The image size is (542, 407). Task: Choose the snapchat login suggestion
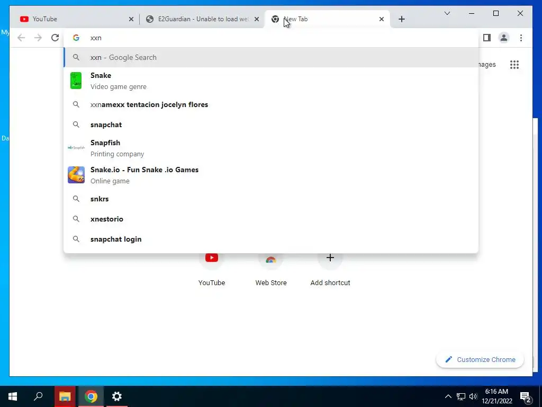(271, 239)
